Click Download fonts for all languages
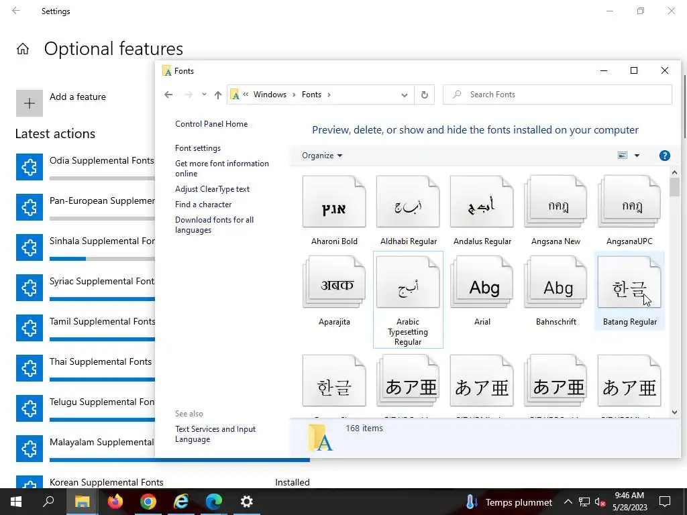The width and height of the screenshot is (687, 515). coord(214,225)
